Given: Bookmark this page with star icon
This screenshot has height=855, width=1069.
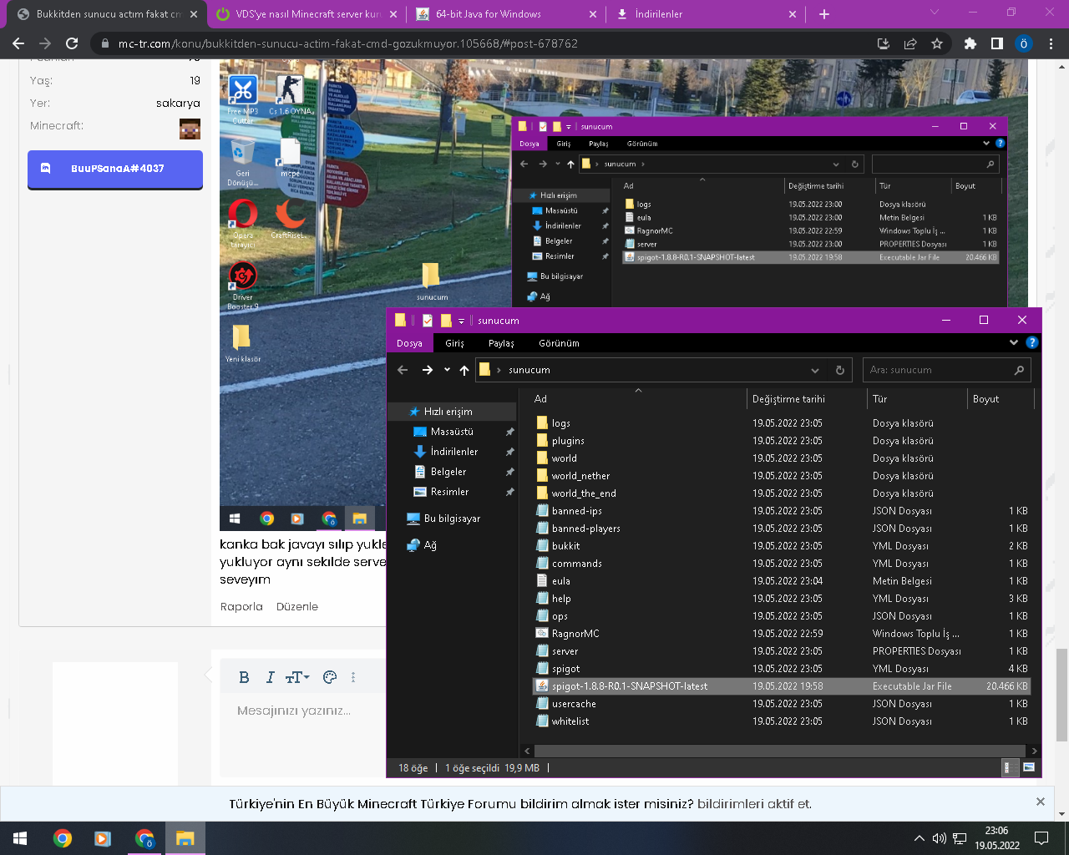Looking at the screenshot, I should click(x=937, y=43).
